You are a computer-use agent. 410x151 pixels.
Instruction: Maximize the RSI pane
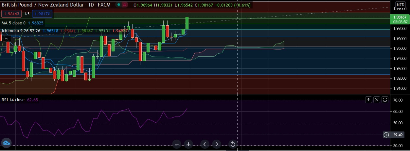coord(385,100)
